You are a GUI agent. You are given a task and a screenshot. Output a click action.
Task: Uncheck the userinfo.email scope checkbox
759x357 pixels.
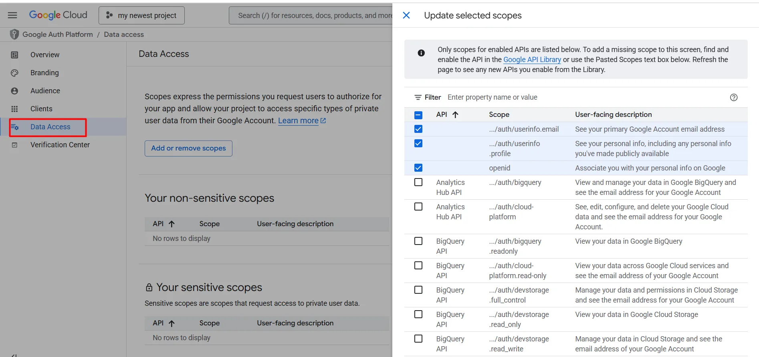click(418, 129)
